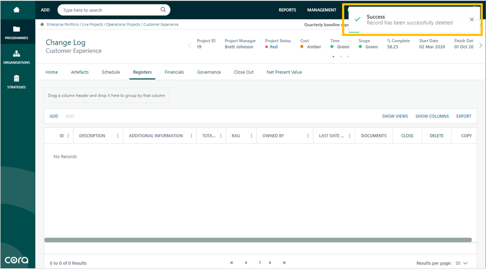Sort by the ADDITIONAL INFORMATION column header
The height and width of the screenshot is (271, 486).
pyautogui.click(x=156, y=136)
